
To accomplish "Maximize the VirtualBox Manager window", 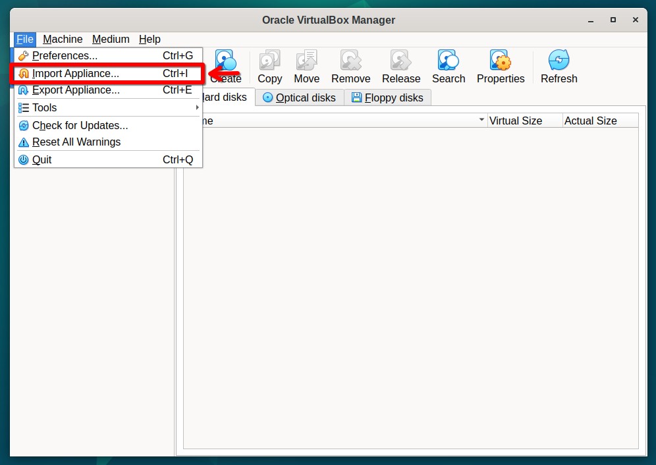I will (613, 20).
